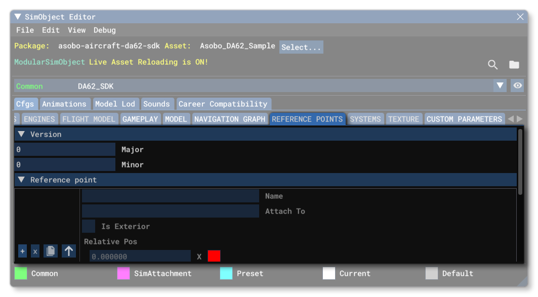The height and width of the screenshot is (297, 538).
Task: Collapse the Reference point section
Action: click(21, 180)
